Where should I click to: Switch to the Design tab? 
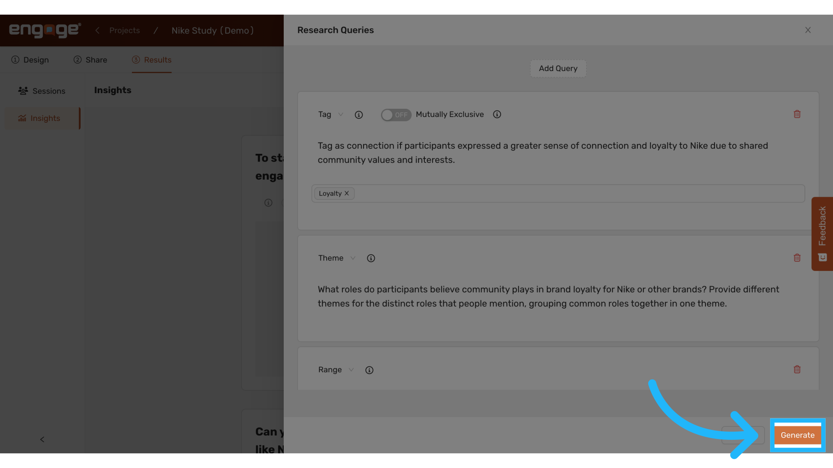(x=30, y=60)
